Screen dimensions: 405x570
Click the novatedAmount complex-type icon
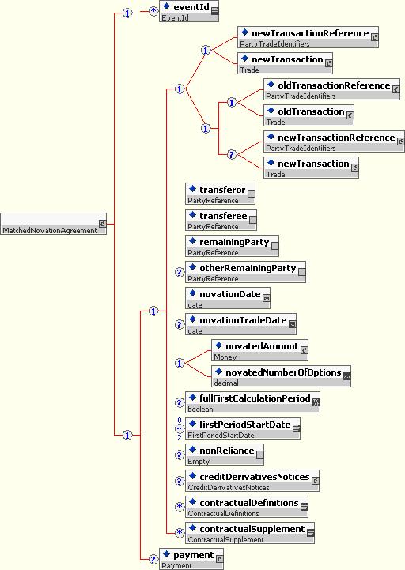(x=305, y=350)
